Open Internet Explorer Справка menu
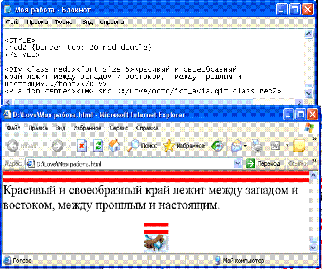322x269 pixels. coord(147,128)
